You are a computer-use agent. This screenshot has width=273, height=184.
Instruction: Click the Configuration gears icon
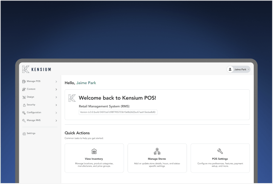[24, 113]
